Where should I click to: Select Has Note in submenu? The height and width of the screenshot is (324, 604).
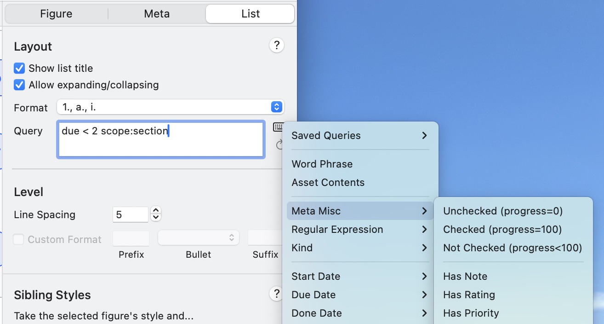point(465,277)
